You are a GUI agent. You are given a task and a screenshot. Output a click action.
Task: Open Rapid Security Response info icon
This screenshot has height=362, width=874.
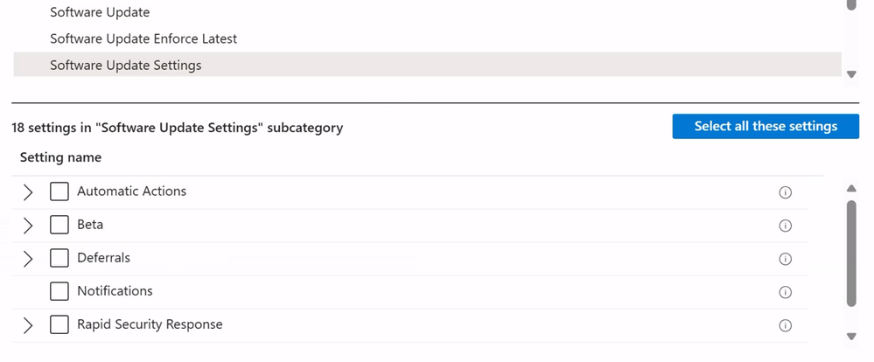point(785,326)
